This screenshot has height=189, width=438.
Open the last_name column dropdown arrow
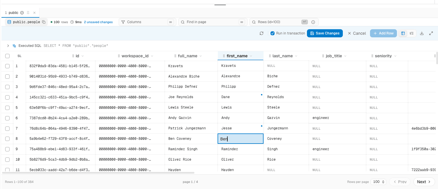pyautogui.click(x=296, y=56)
